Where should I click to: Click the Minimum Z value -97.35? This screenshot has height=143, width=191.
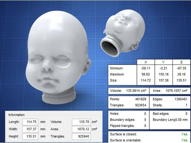[181, 68]
